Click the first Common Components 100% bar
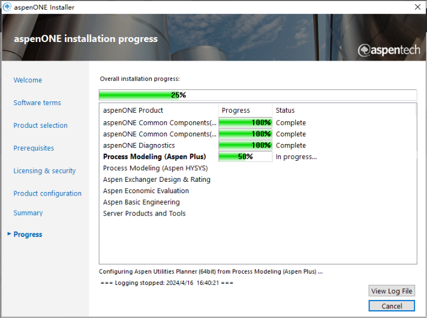 click(x=245, y=122)
